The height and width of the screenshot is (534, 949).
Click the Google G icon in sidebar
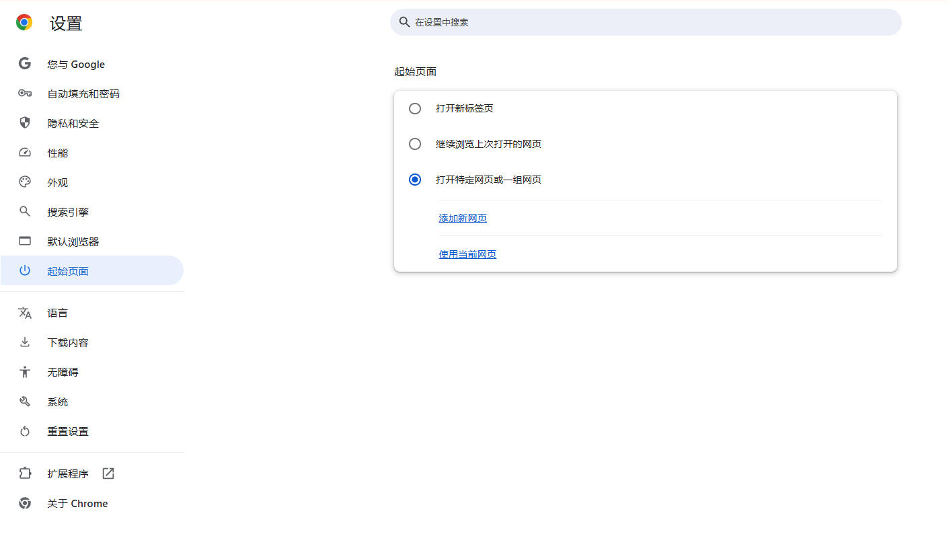click(x=25, y=64)
